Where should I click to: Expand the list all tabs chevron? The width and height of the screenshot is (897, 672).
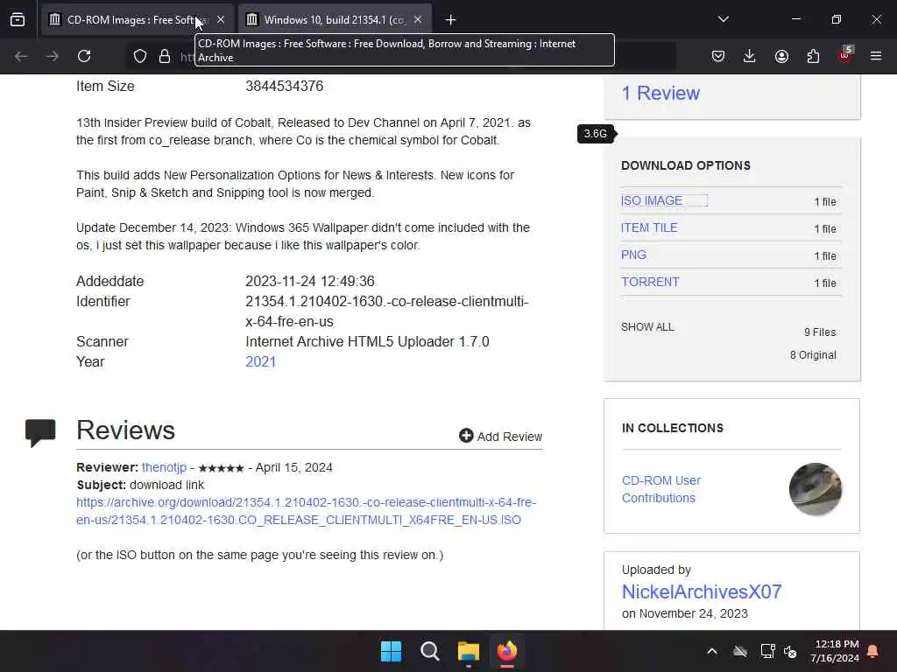(724, 19)
